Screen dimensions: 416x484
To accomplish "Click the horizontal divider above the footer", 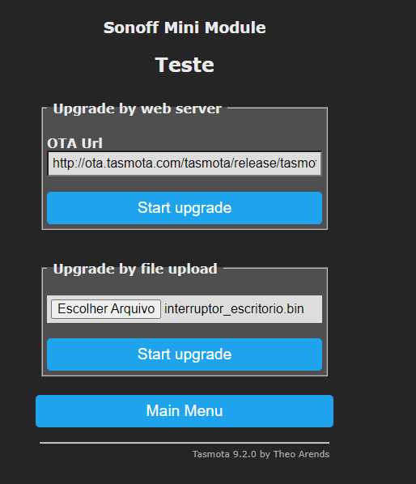I will point(185,443).
